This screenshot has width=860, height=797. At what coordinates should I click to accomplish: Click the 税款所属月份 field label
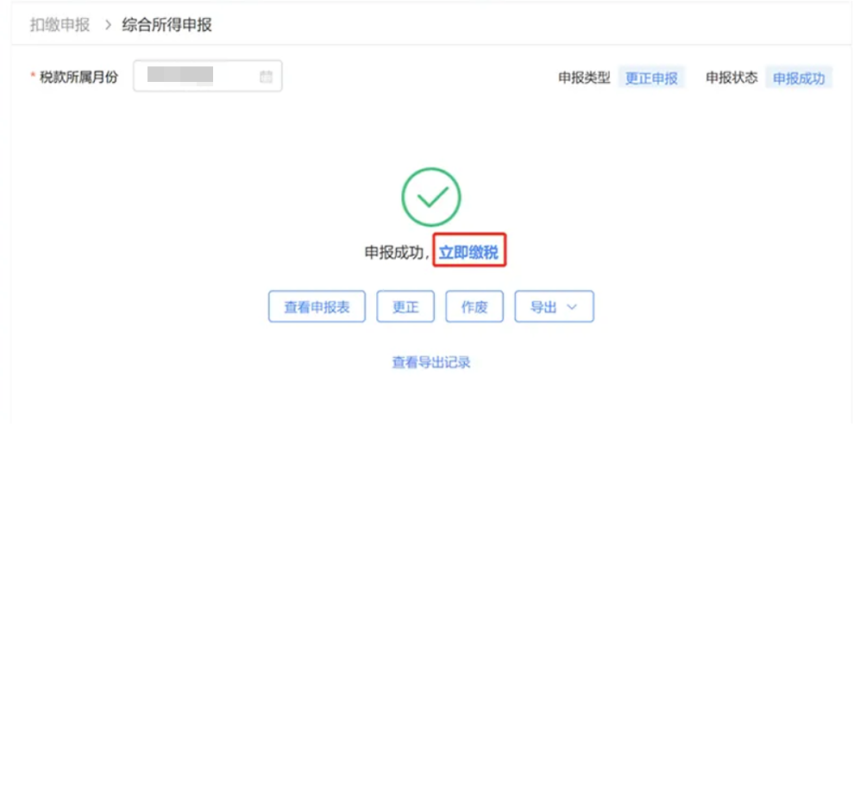[x=78, y=78]
